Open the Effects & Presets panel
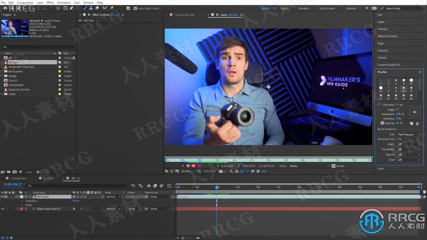427x240 pixels. [387, 36]
